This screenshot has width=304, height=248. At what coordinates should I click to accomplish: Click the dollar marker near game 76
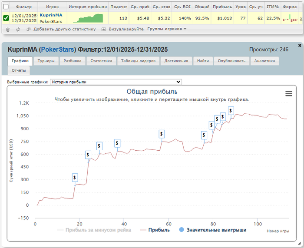point(204,135)
